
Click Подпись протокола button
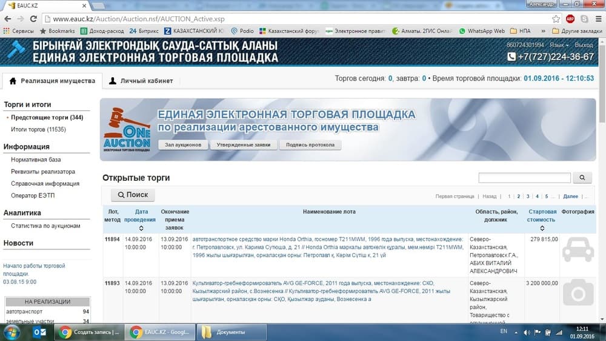pyautogui.click(x=310, y=145)
